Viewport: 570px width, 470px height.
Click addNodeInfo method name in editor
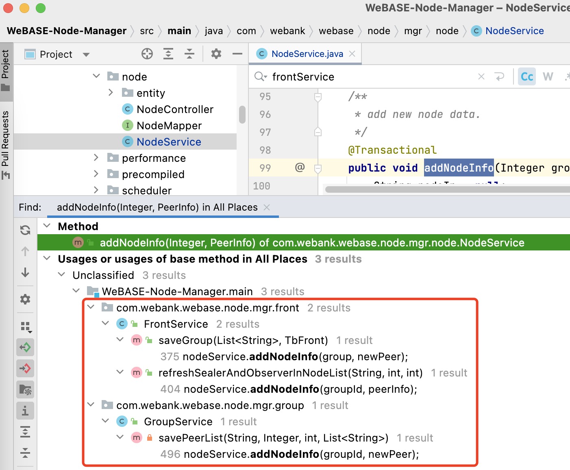click(459, 168)
